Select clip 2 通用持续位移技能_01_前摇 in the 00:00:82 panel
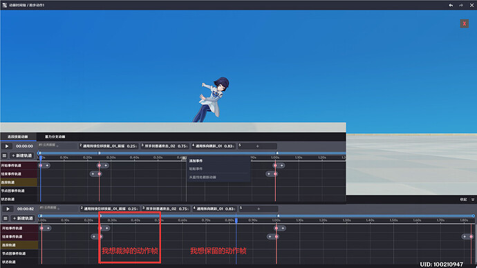477x268 pixels. [x=110, y=209]
